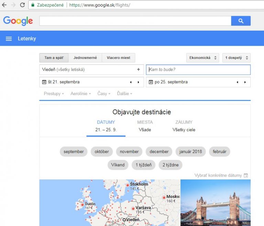
Task: Click the Moskva 160 € price label
Action: [171, 201]
